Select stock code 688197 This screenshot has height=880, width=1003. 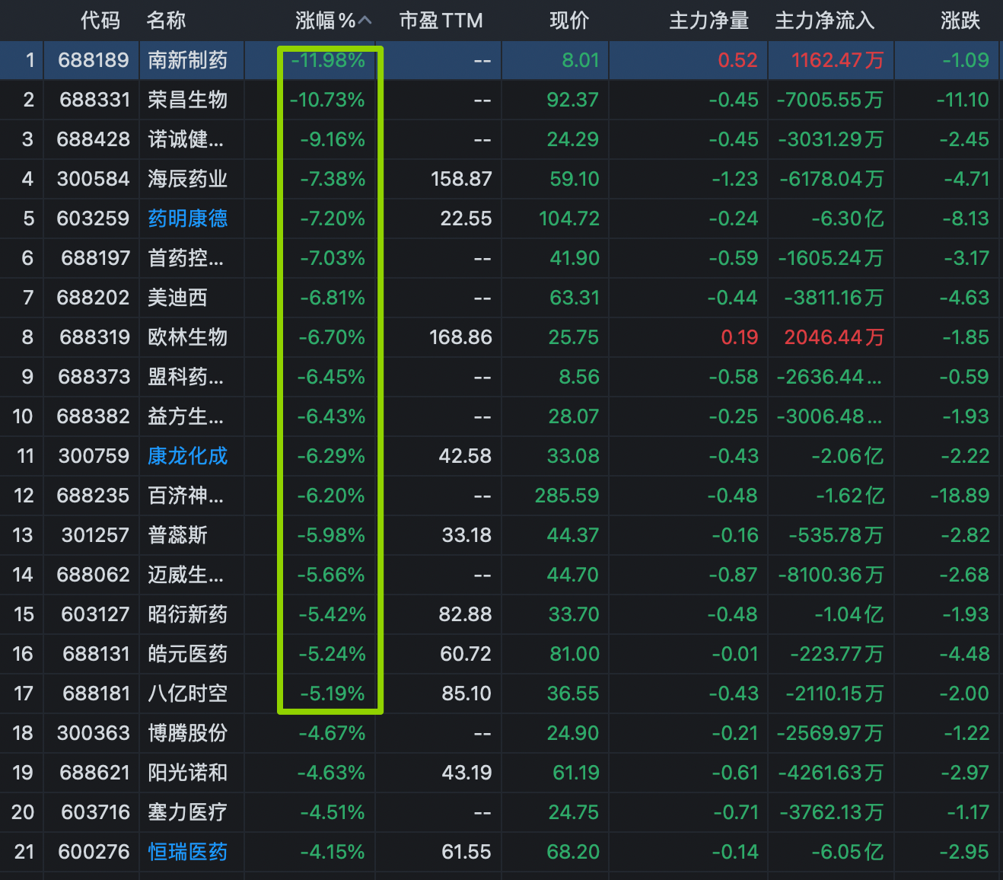click(x=96, y=258)
